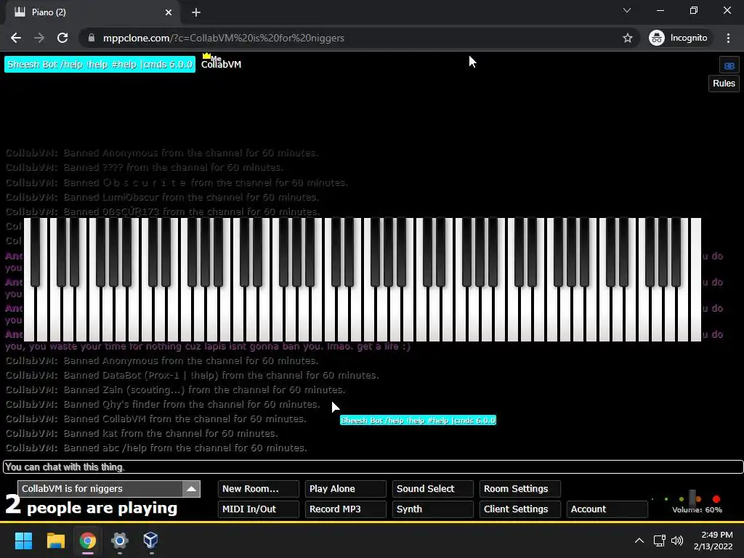
Task: Expand the room list arrow button
Action: tap(191, 489)
